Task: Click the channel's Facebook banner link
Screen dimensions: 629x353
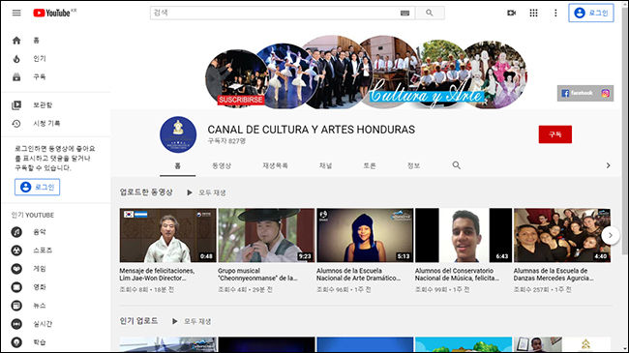Action: tap(577, 93)
